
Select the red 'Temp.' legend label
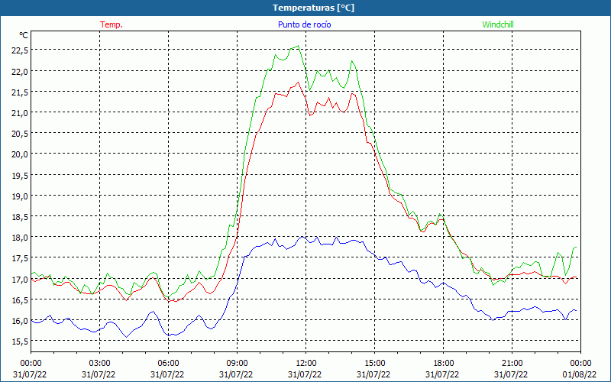pyautogui.click(x=112, y=24)
